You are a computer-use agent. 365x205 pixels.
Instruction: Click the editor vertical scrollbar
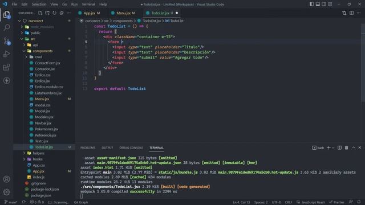(363, 63)
